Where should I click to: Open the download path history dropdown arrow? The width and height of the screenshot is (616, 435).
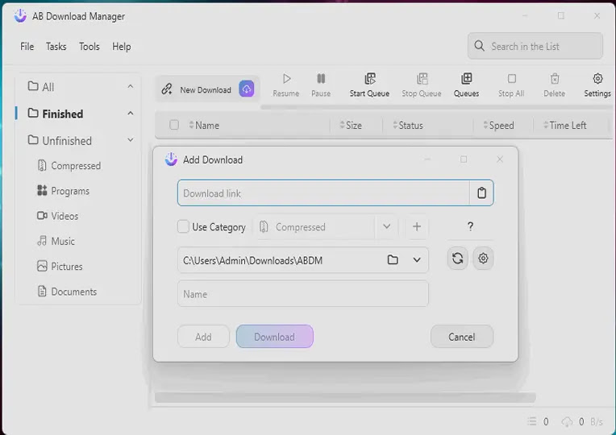pyautogui.click(x=417, y=260)
